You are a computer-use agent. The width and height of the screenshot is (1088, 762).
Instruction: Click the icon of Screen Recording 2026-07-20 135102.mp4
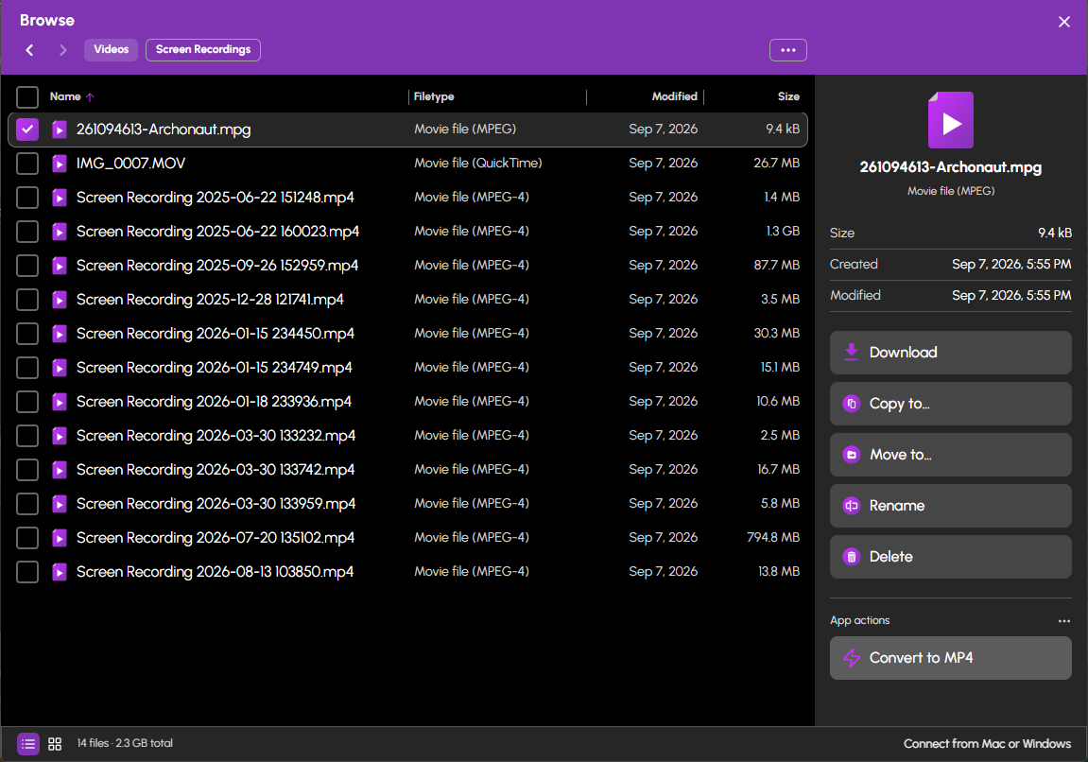(x=60, y=537)
